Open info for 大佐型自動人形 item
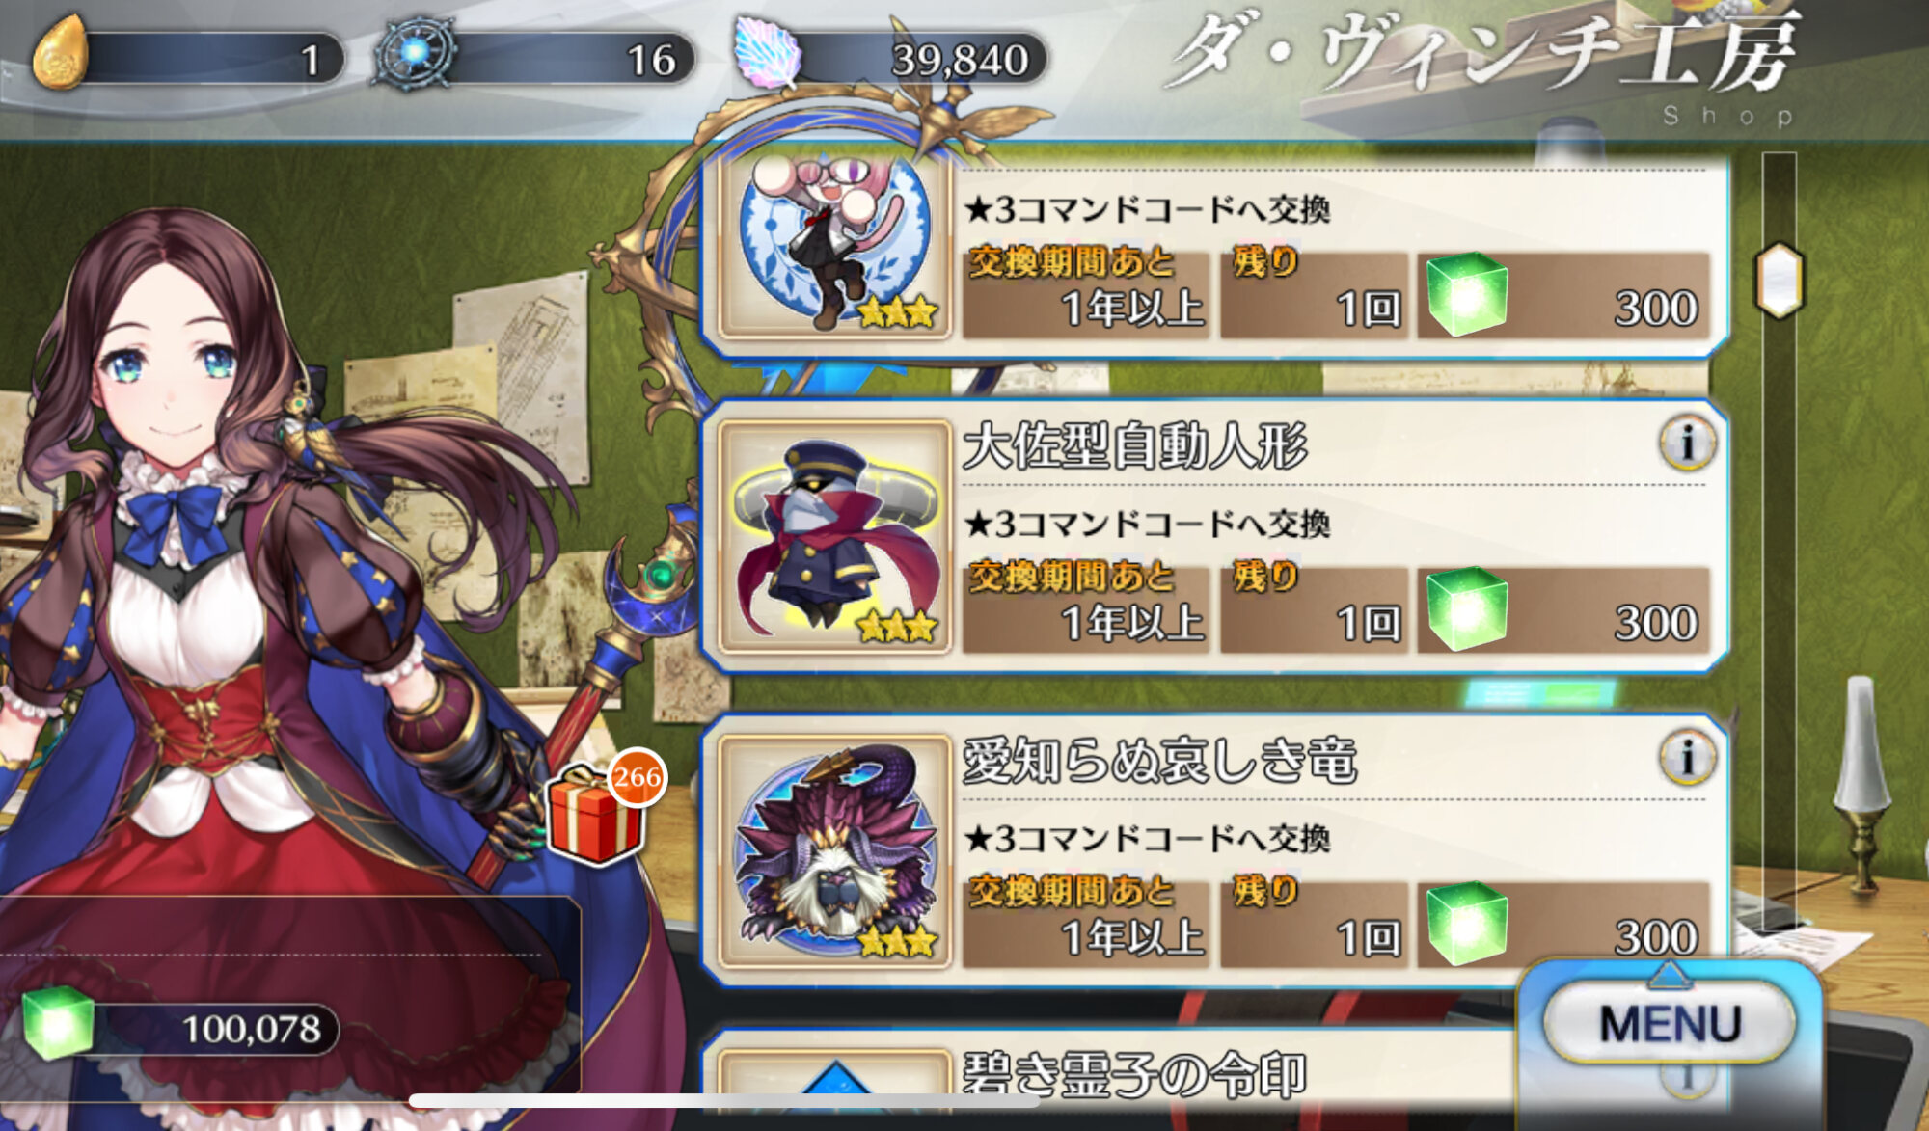Viewport: 1929px width, 1131px height. 1687,444
